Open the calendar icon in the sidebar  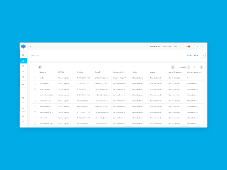(x=23, y=76)
